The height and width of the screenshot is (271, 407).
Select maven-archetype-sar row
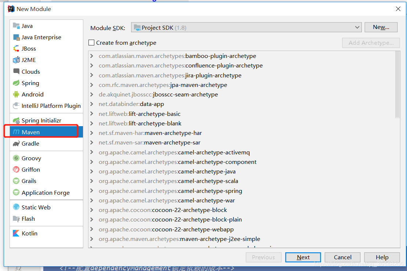(241, 143)
